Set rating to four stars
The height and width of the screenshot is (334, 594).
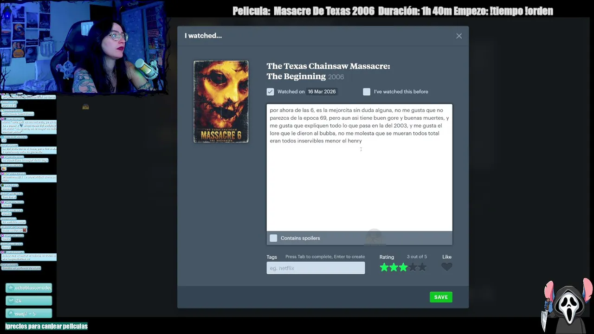pos(413,267)
